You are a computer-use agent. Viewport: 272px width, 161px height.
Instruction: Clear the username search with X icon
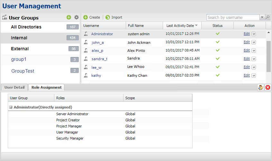pos(262,18)
